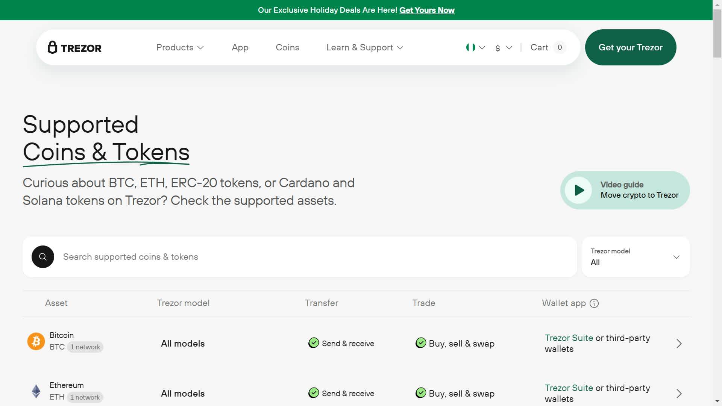
Task: Click the Ethereum 1 network badge
Action: tap(85, 397)
